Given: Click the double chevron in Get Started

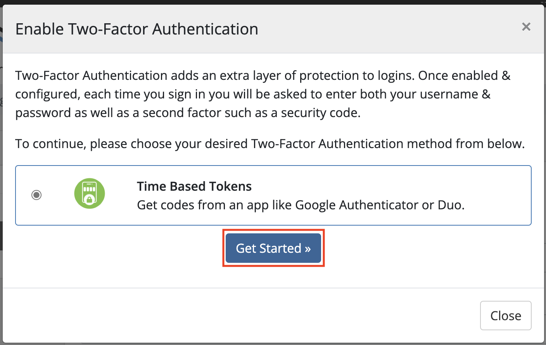Looking at the screenshot, I should coord(308,249).
